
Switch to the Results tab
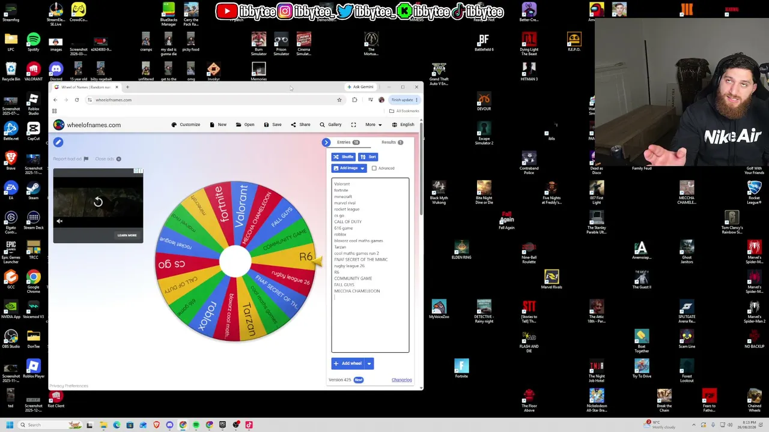(x=392, y=142)
